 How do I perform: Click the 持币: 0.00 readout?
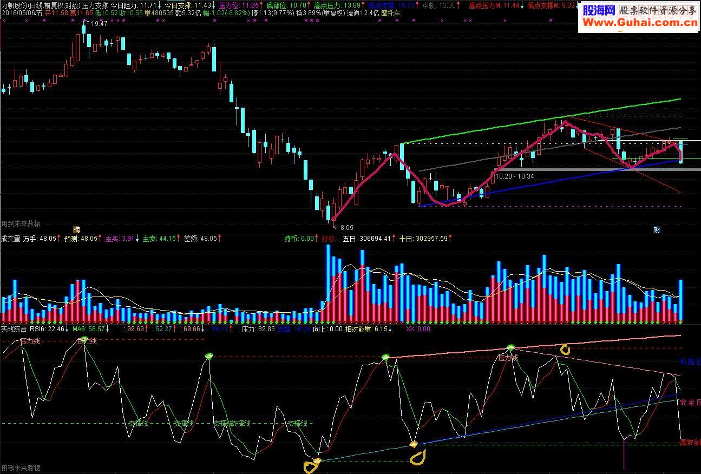[299, 238]
